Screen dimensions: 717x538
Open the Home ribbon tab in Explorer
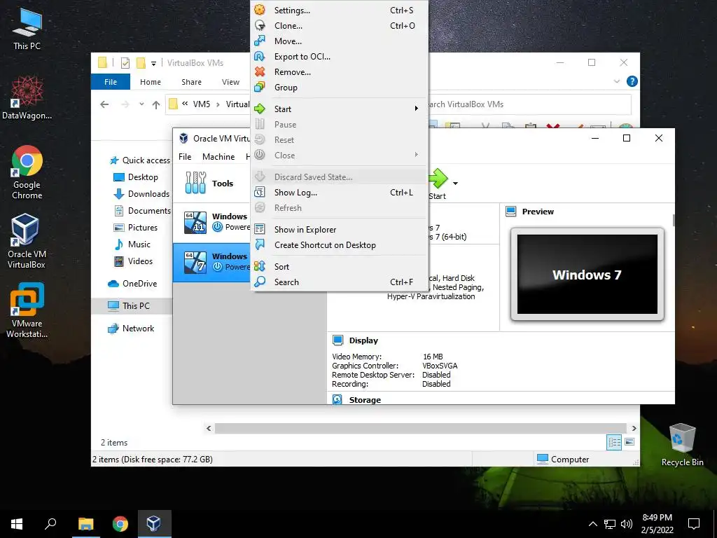[x=151, y=82]
